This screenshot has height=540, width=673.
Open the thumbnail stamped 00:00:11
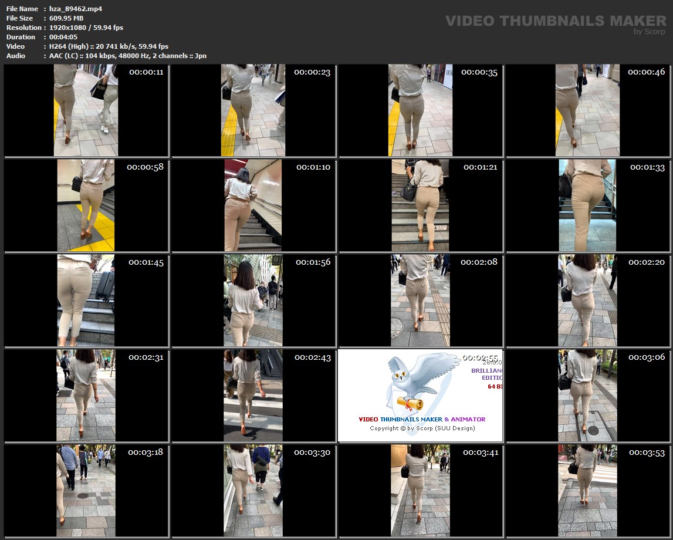pyautogui.click(x=86, y=110)
